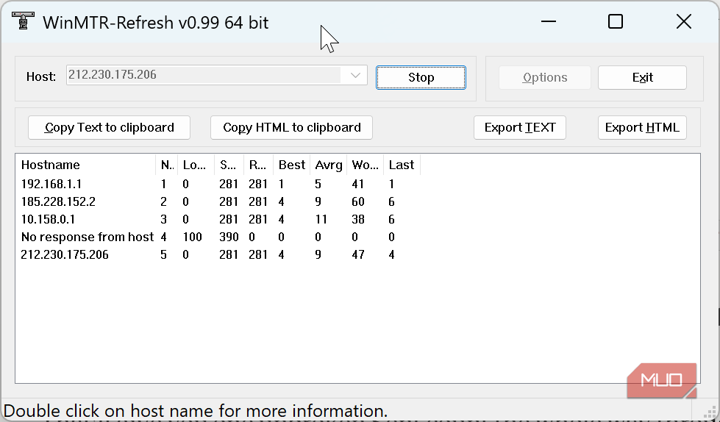Expand the Host dropdown arrow
This screenshot has height=422, width=720.
(355, 75)
